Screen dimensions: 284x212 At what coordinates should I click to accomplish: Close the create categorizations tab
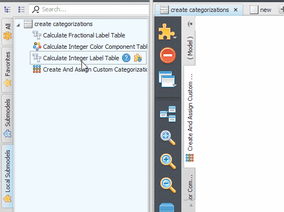(236, 10)
